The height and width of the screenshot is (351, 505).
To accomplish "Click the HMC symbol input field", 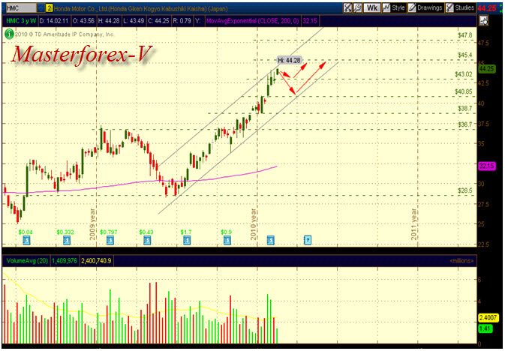I will pyautogui.click(x=21, y=8).
